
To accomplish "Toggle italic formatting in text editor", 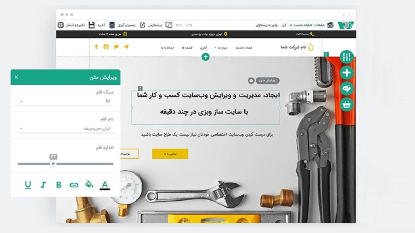I will [44, 185].
